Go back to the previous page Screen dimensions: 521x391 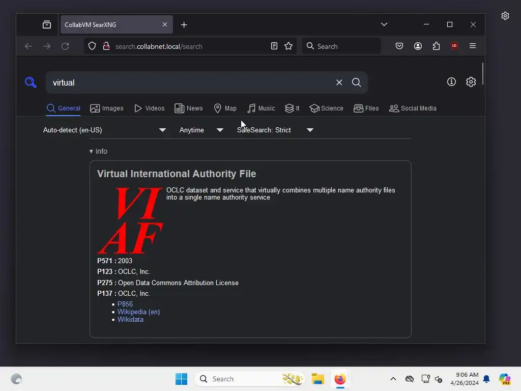[x=28, y=46]
